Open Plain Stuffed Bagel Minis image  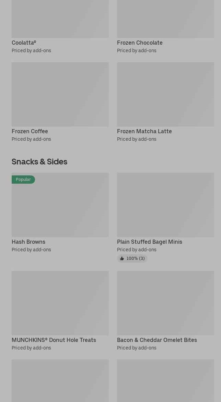click(165, 205)
